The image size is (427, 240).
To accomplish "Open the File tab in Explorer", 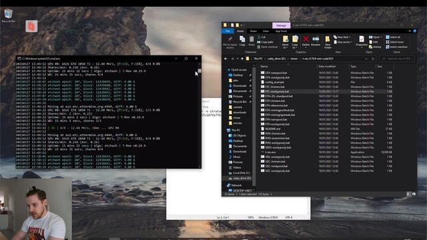I will tap(228, 31).
